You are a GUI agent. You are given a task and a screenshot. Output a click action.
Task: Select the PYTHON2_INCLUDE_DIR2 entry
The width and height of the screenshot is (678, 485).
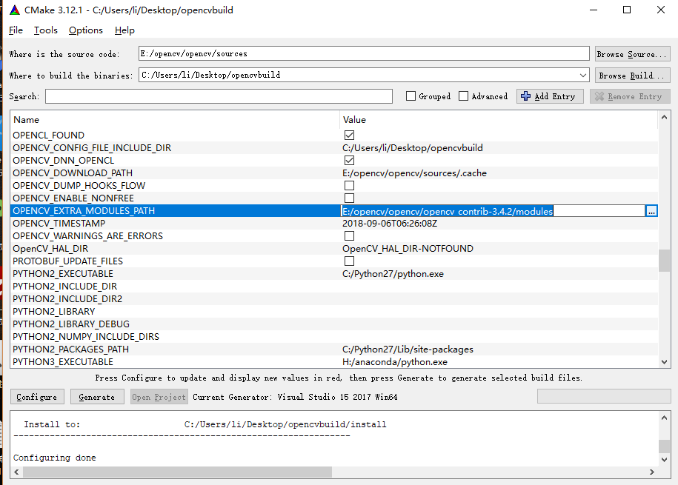[67, 298]
